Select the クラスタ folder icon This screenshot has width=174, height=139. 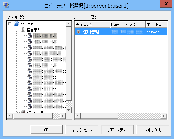click(23, 112)
